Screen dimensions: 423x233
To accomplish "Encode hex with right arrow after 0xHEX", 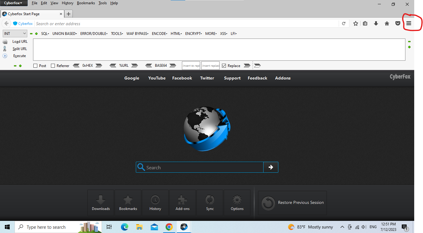I will point(99,66).
